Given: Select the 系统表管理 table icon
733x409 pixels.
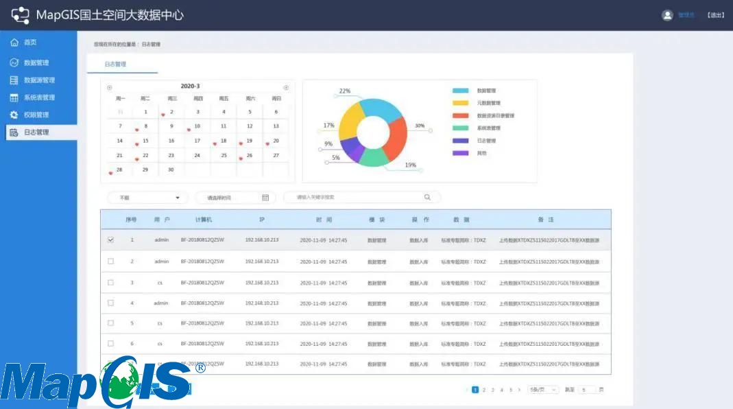Looking at the screenshot, I should click(14, 97).
